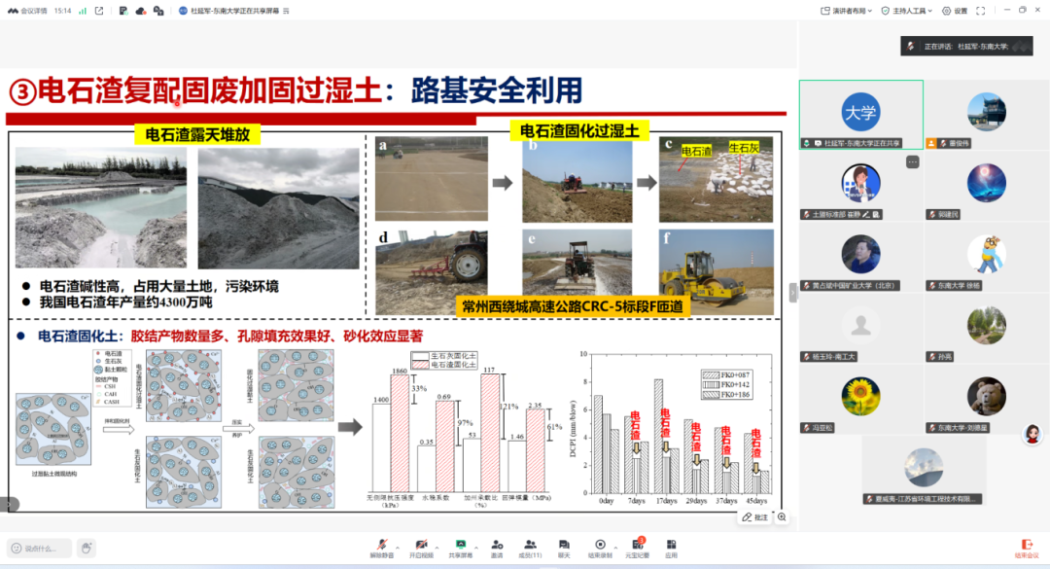Open the screen-sharing options menu icon beside sharer name
The image size is (1050, 569).
coord(286,11)
